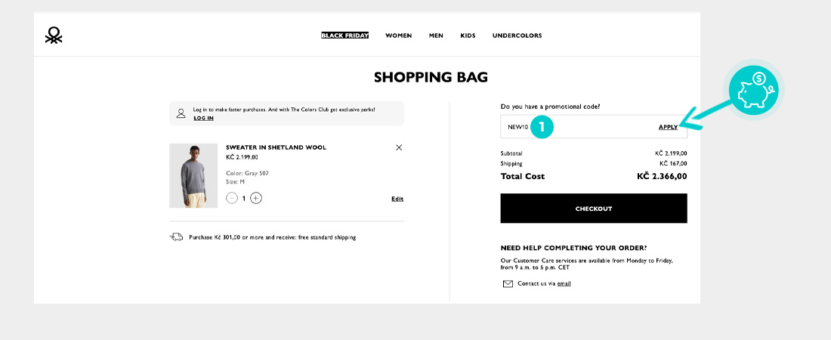Click the Benetton logo icon
This screenshot has width=831, height=340.
point(54,36)
